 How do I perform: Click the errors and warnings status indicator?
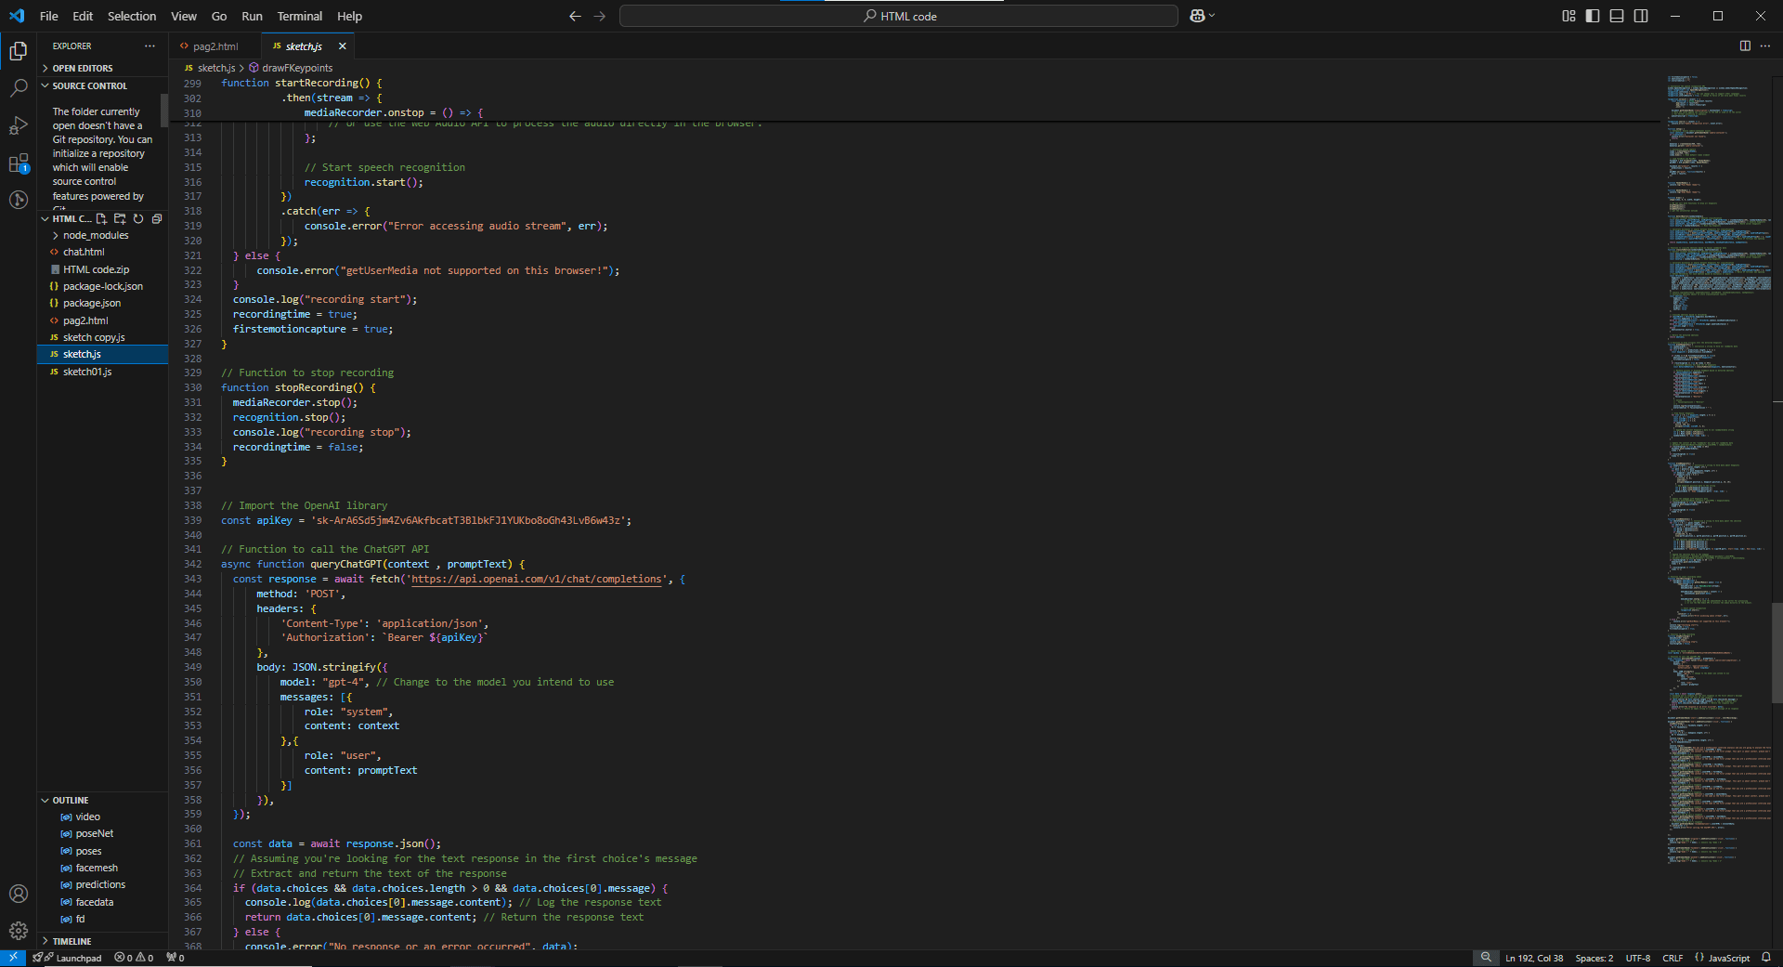[134, 958]
